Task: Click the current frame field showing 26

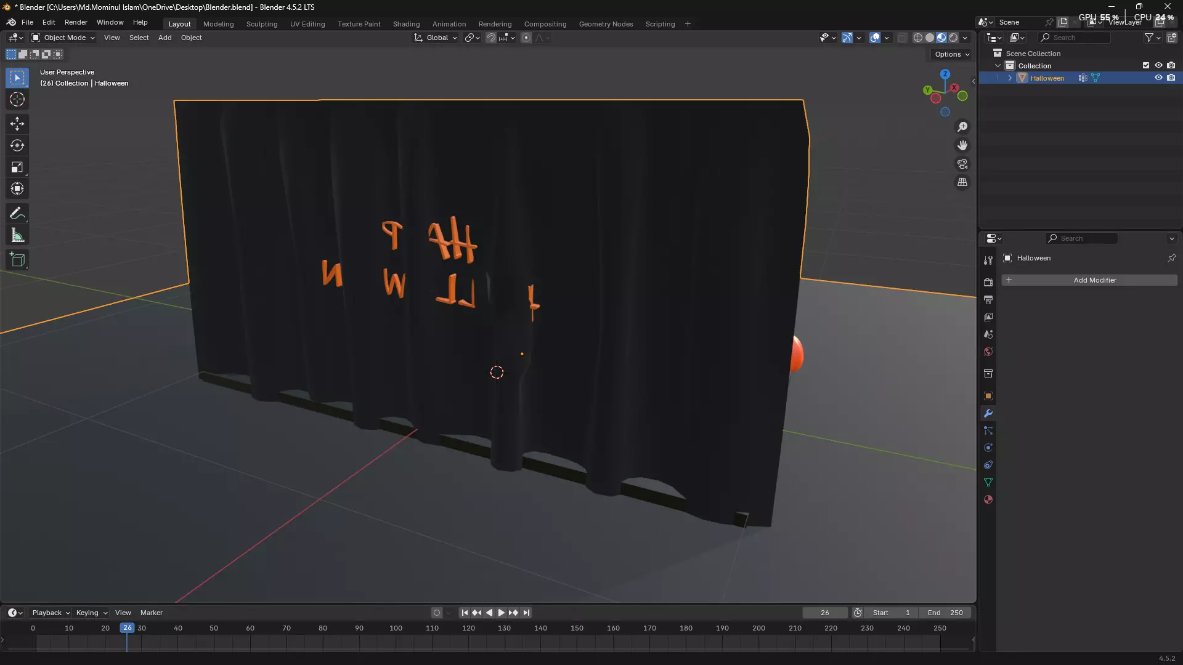Action: 825,613
